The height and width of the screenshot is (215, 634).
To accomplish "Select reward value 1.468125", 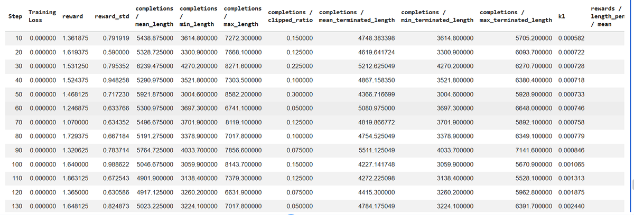I will [75, 94].
